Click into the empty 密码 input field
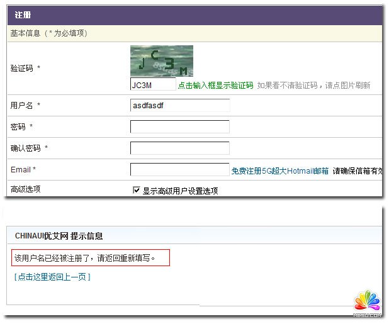The width and height of the screenshot is (389, 324). tap(179, 127)
